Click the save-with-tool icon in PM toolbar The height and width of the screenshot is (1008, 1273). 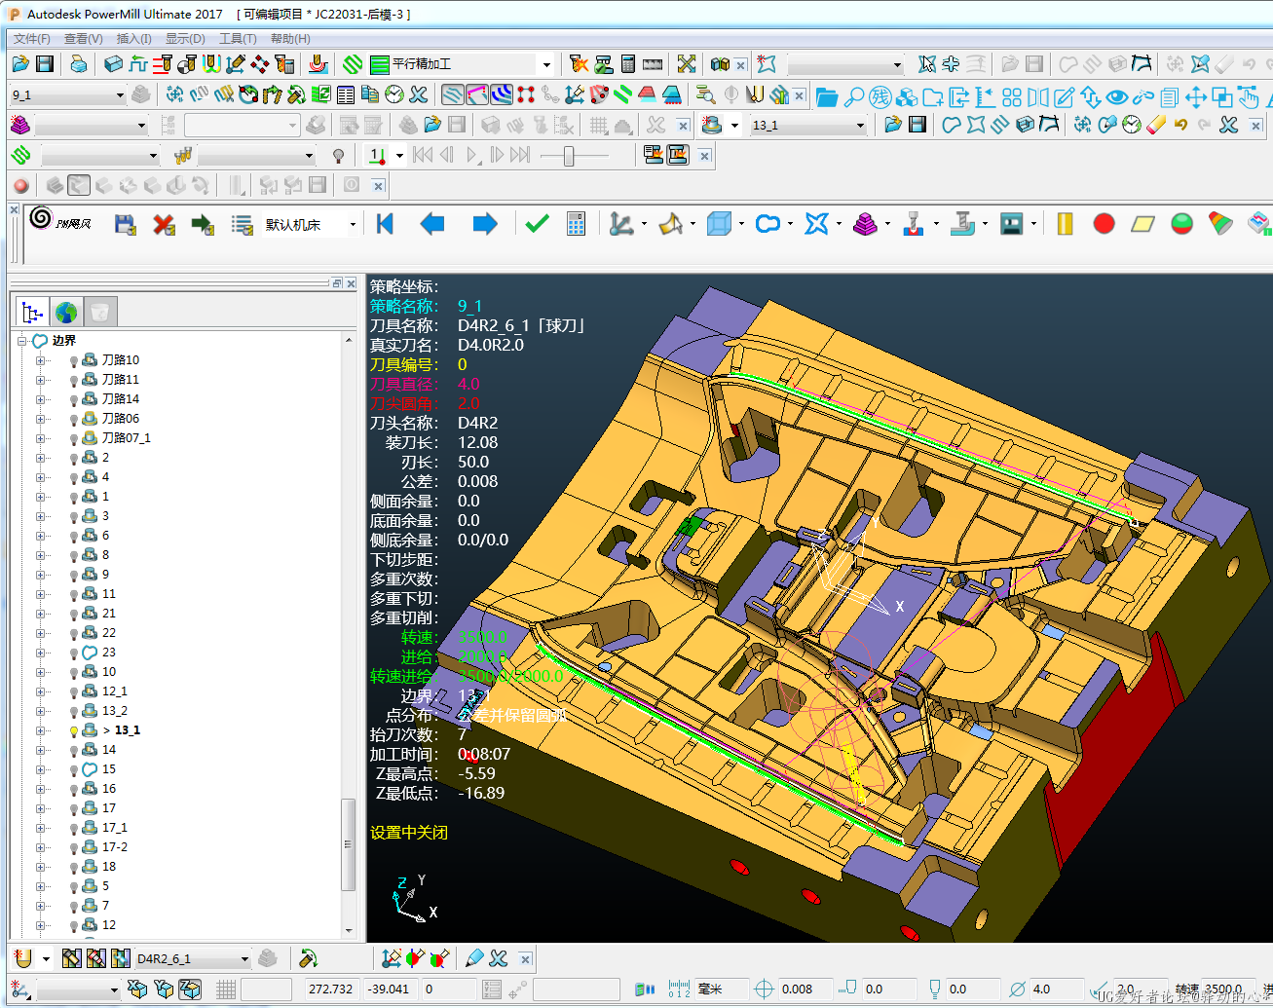125,225
